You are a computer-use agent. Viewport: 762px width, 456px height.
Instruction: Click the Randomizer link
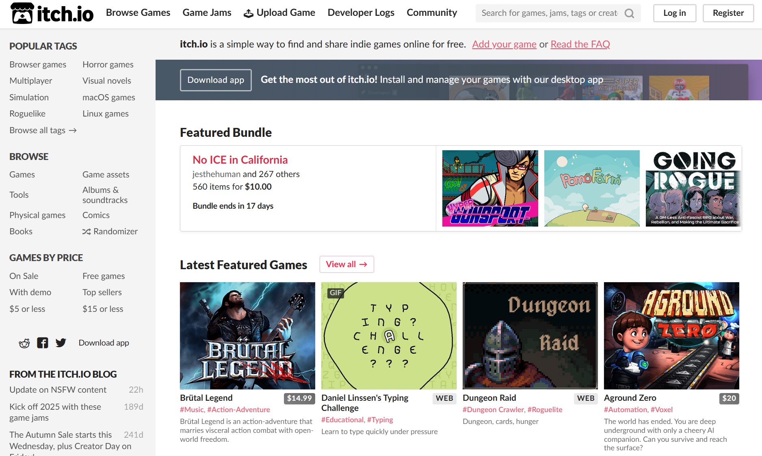point(110,231)
